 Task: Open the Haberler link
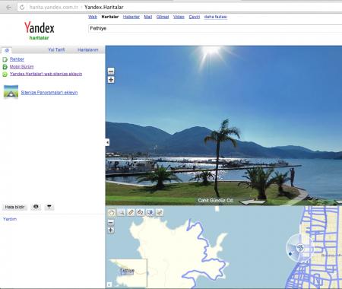pos(131,17)
